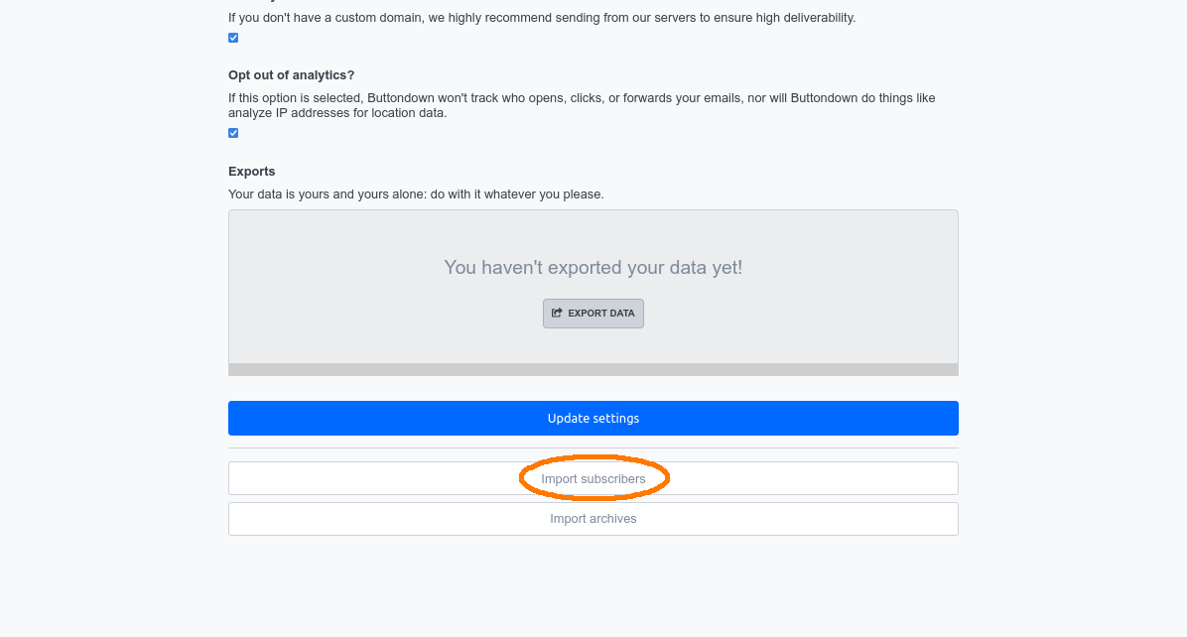The height and width of the screenshot is (637, 1187).
Task: Click the divider line below Update settings
Action: tap(593, 448)
